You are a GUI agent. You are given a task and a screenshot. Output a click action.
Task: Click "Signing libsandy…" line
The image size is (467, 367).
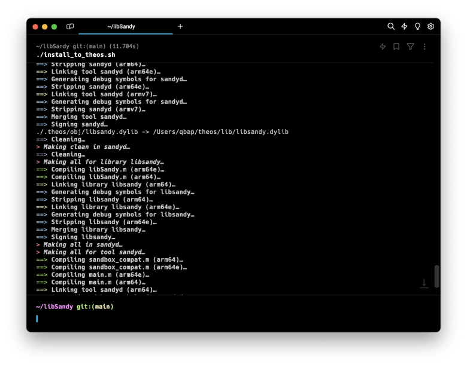[x=75, y=237]
